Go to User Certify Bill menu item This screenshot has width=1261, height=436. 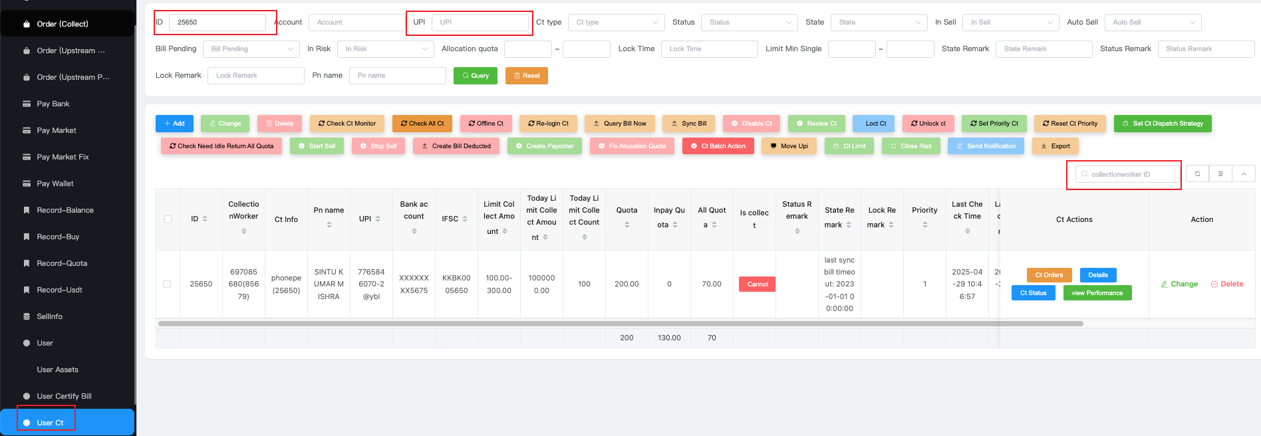tap(64, 396)
